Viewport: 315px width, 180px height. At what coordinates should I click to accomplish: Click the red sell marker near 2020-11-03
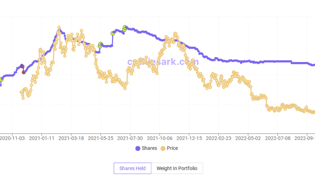pyautogui.click(x=22, y=66)
